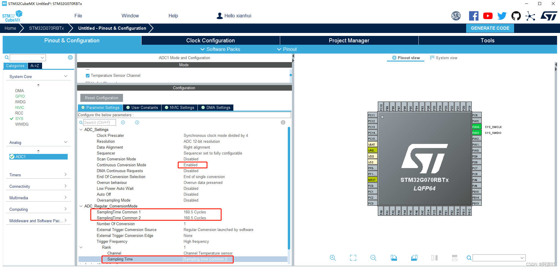Open the peripheral search combo box

28,58
